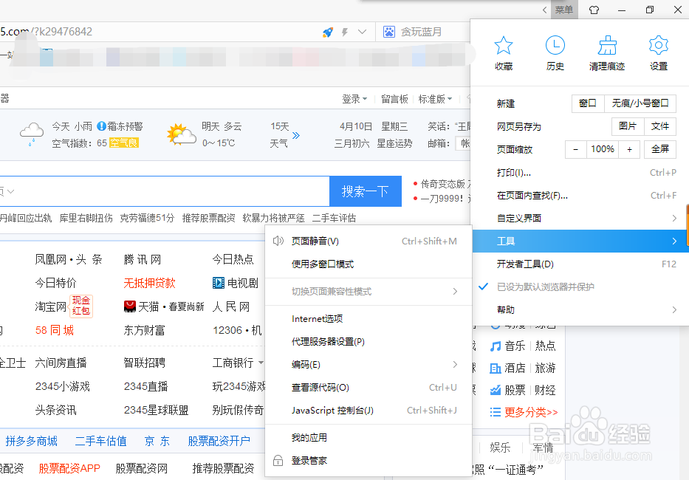Open Internet选项 menu item
This screenshot has height=480, width=689.
369,319
